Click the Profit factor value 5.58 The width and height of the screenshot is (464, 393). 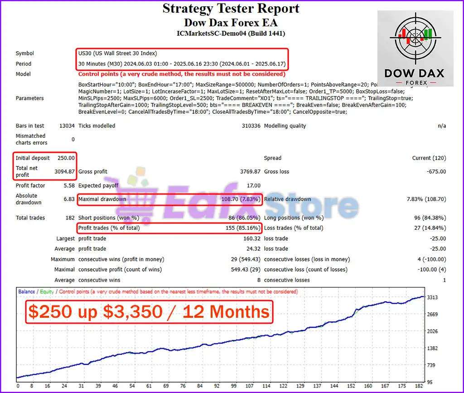tap(69, 185)
